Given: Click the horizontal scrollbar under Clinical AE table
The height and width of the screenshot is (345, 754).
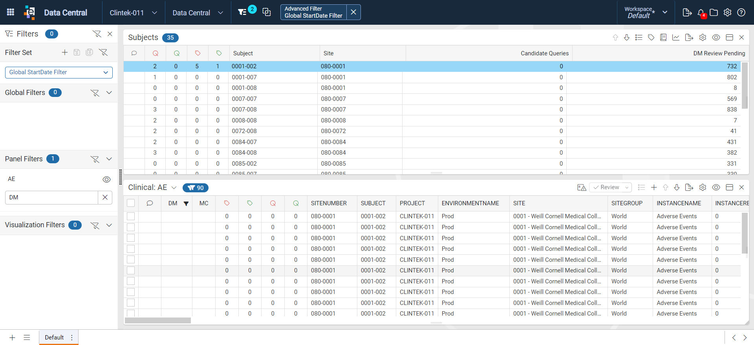Looking at the screenshot, I should pos(157,320).
